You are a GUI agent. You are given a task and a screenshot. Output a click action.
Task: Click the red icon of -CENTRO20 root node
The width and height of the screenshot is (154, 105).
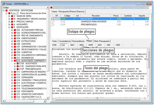click(x=6, y=10)
